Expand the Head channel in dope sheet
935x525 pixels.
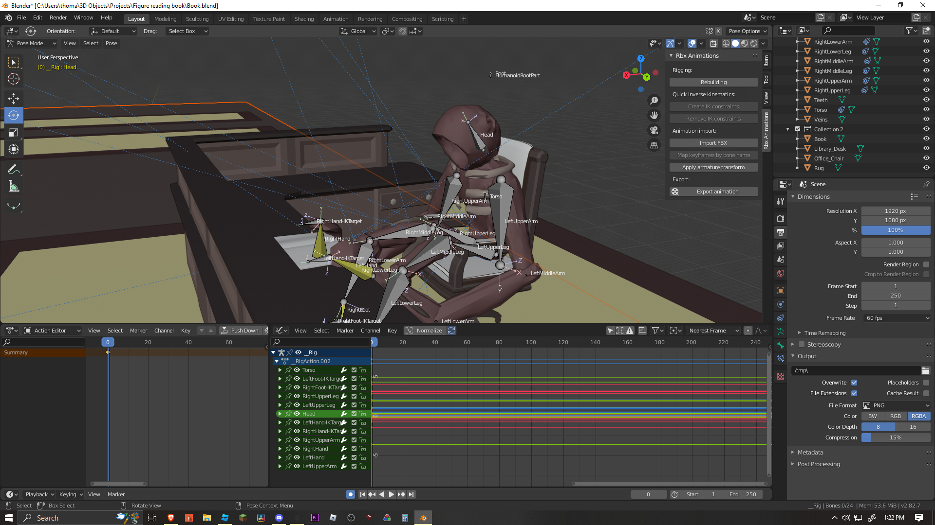(x=280, y=414)
